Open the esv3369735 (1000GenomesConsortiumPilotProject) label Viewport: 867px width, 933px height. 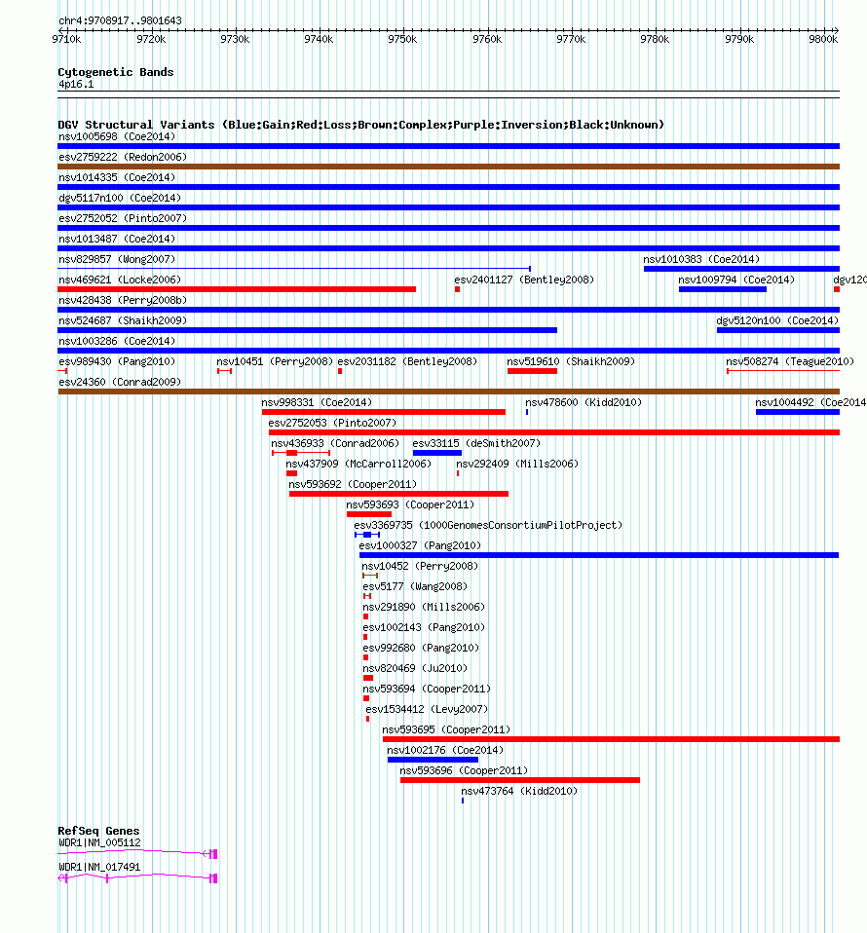point(489,525)
